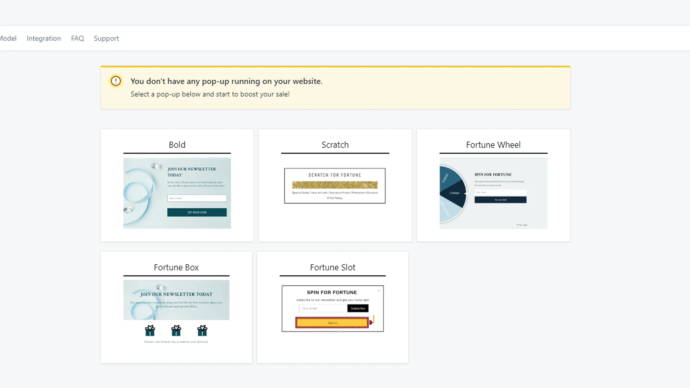Screen dimensions: 690x388
Task: Select the Fortune Slot pop-up template
Action: (x=332, y=267)
